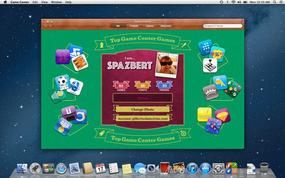Viewport: 285px width, 178px height.
Task: Click the 83 Games counter
Action: click(121, 86)
